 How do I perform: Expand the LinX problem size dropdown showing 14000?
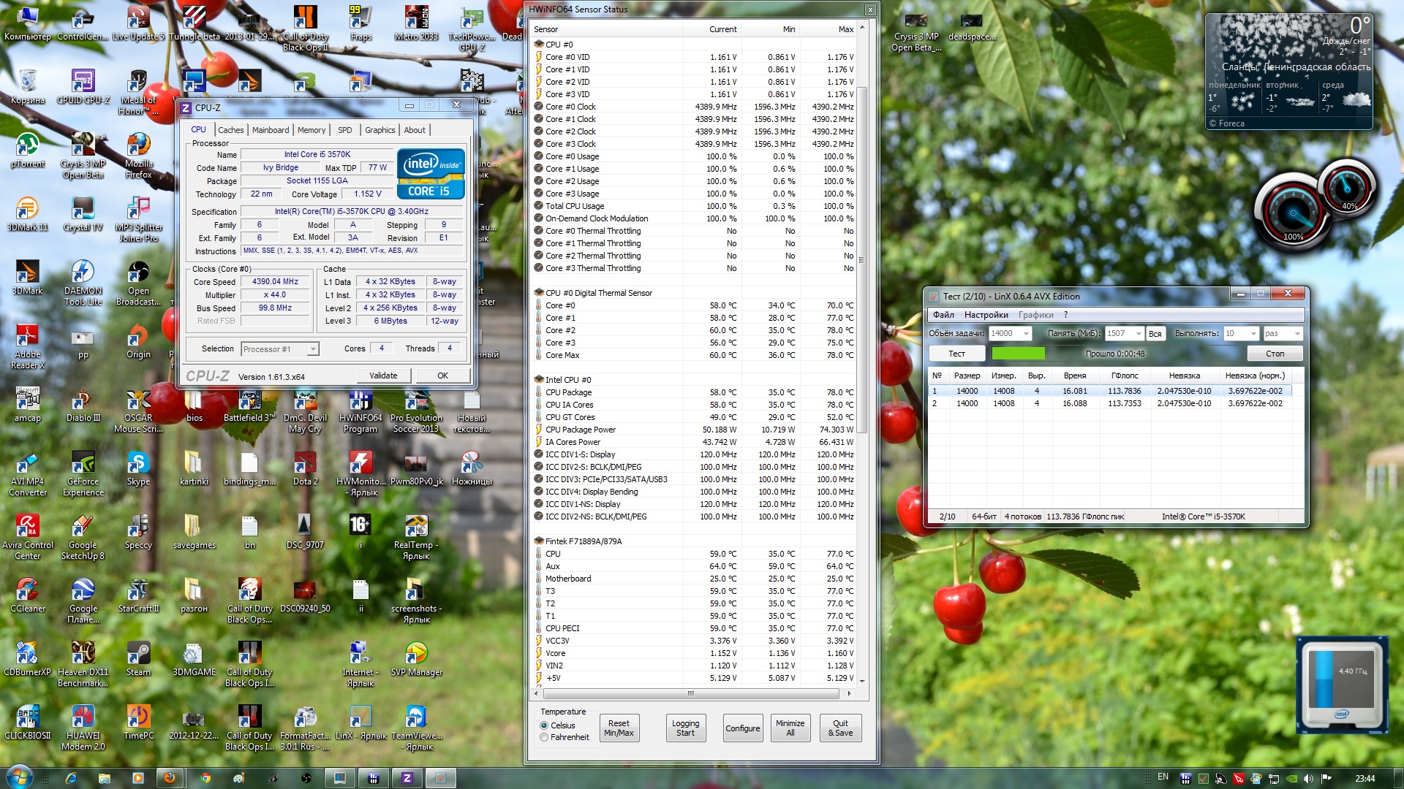point(1026,334)
